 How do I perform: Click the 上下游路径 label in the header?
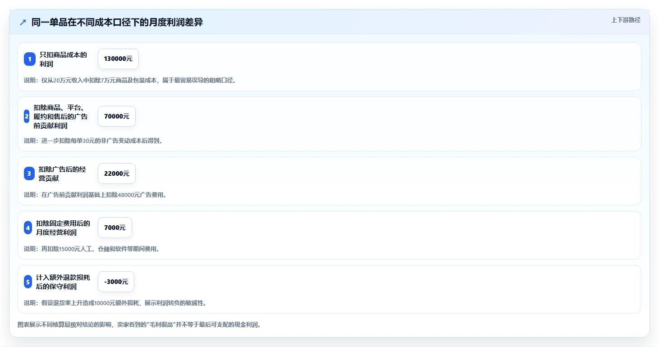click(x=626, y=20)
